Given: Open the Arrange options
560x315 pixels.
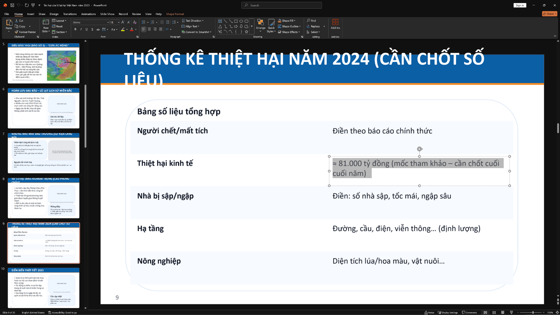Looking at the screenshot, I should (x=260, y=25).
